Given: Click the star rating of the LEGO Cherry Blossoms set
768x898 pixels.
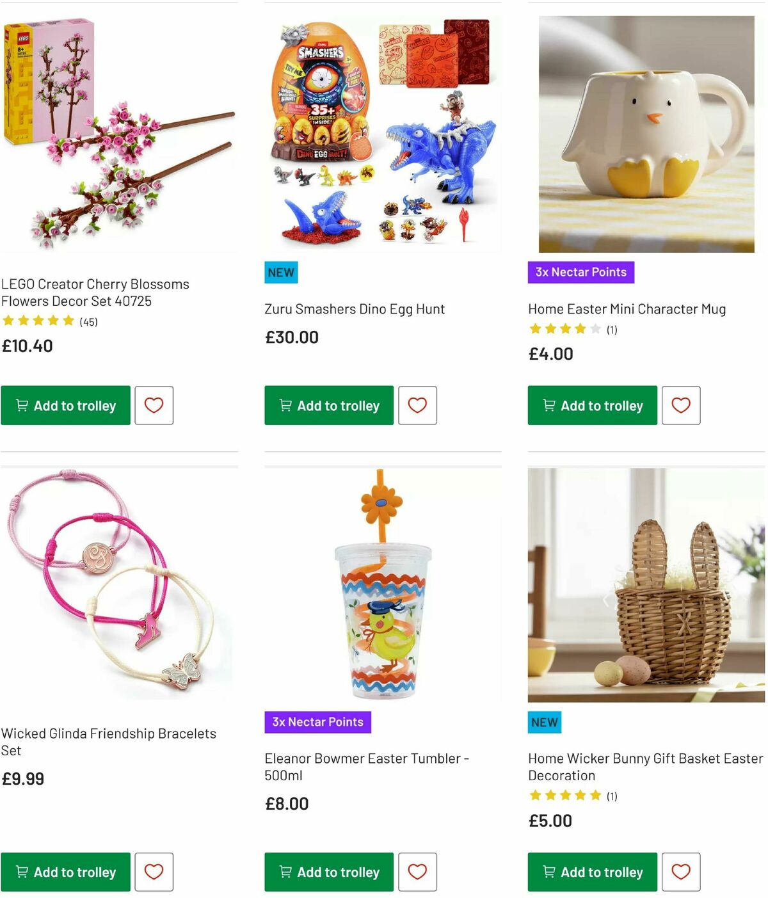Looking at the screenshot, I should click(x=38, y=321).
